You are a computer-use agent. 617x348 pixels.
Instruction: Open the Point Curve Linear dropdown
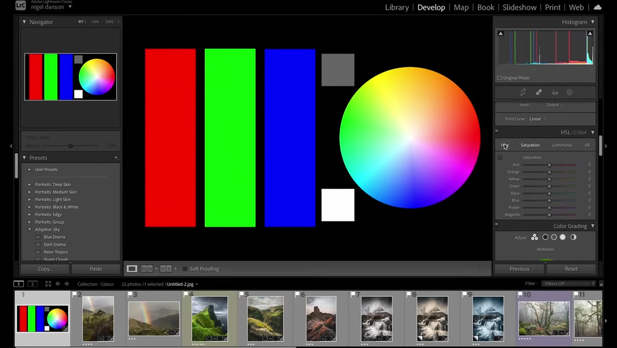tap(538, 119)
